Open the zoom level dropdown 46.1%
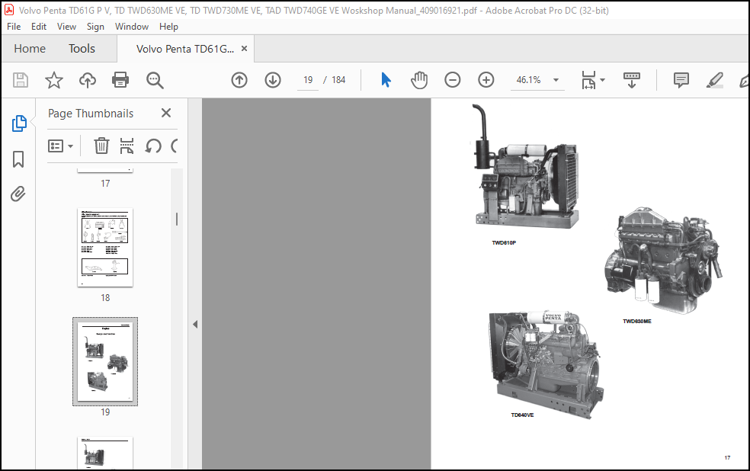Screen dimensions: 750x471 coord(537,80)
